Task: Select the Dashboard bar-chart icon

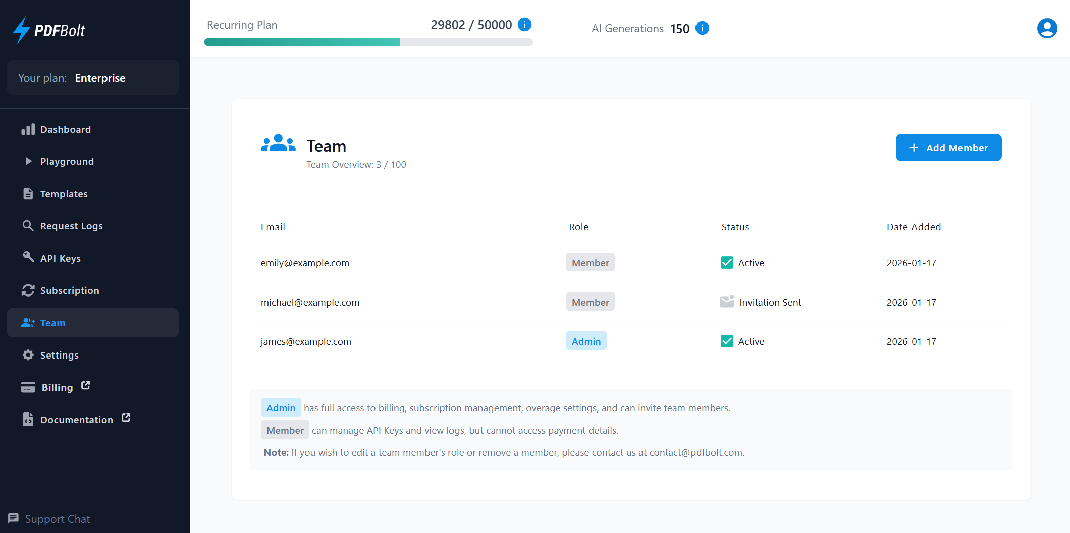Action: (x=29, y=129)
